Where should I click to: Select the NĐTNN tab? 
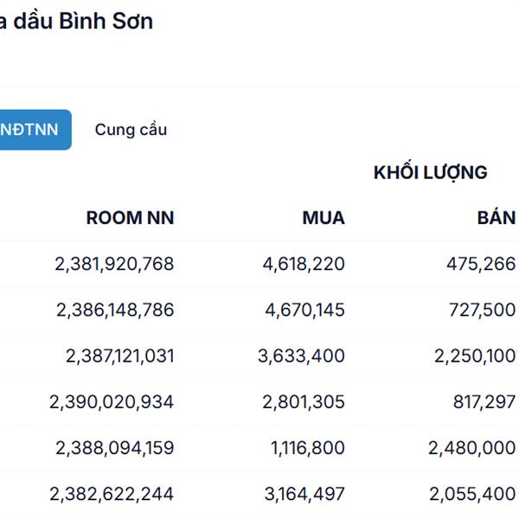pyautogui.click(x=31, y=130)
